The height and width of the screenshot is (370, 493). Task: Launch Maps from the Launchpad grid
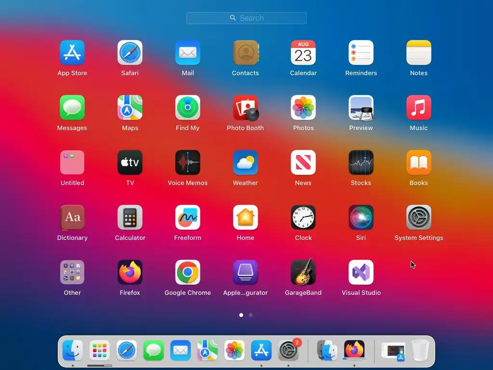(130, 107)
